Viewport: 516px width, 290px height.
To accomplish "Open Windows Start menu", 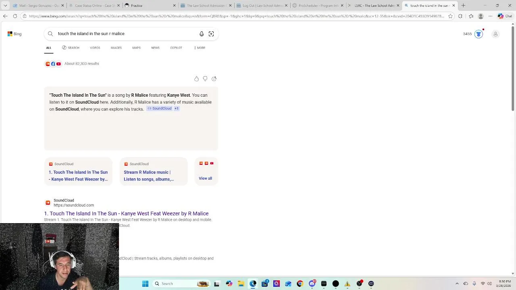I will point(145,284).
